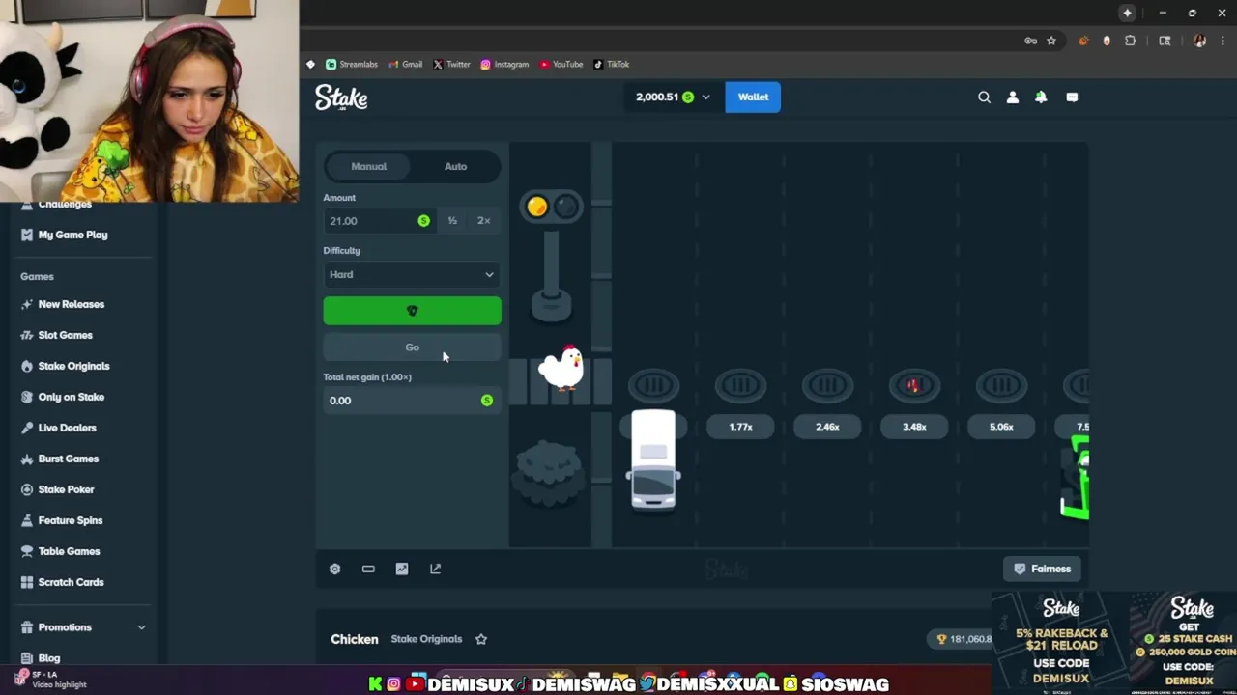
Task: Add Chicken to favourites star
Action: point(481,638)
